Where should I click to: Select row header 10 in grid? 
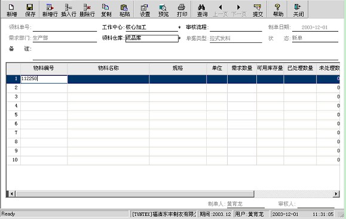coord(14,160)
